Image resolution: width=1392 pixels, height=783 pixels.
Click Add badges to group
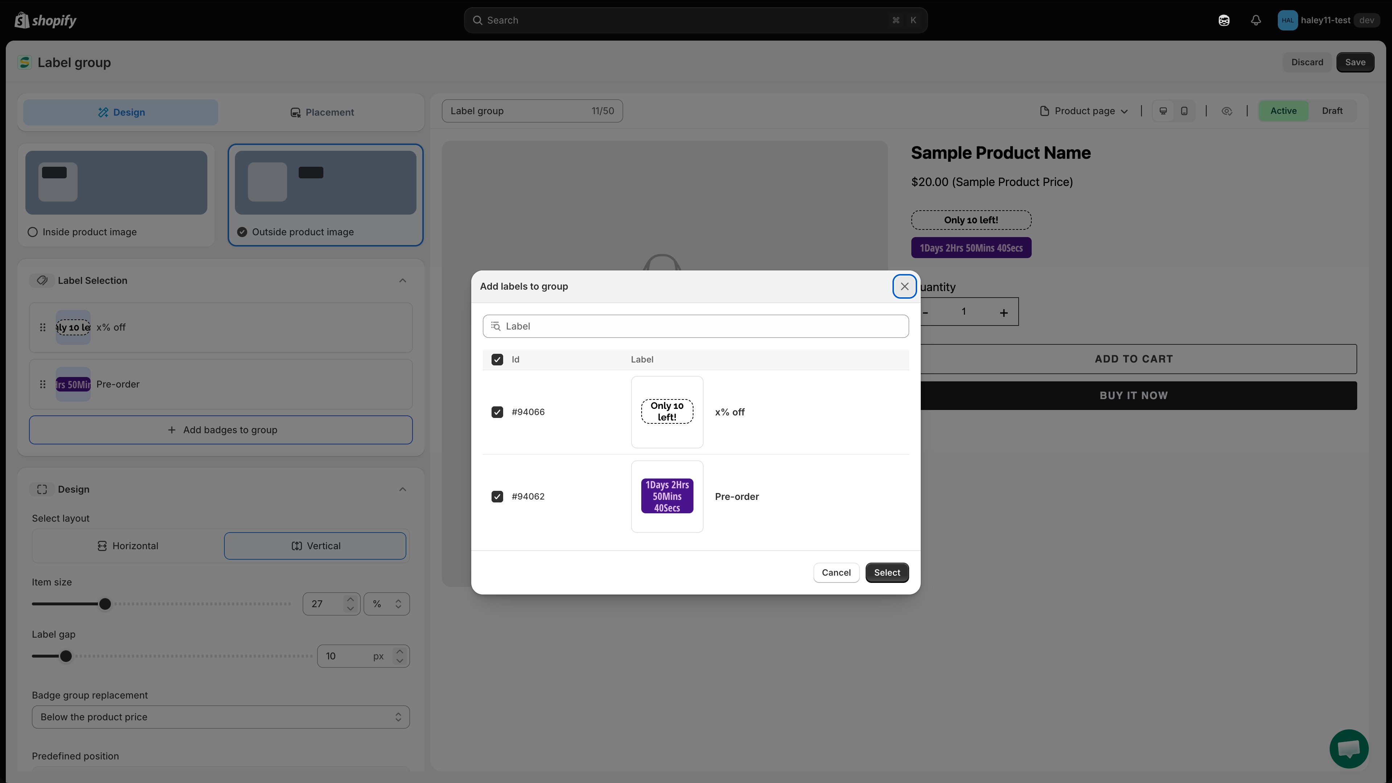click(220, 430)
